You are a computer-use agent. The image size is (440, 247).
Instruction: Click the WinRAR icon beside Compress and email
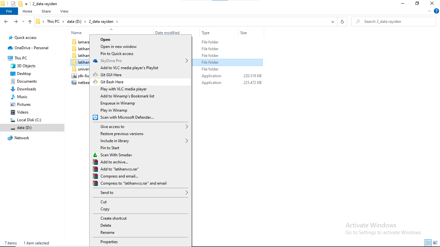click(x=95, y=176)
